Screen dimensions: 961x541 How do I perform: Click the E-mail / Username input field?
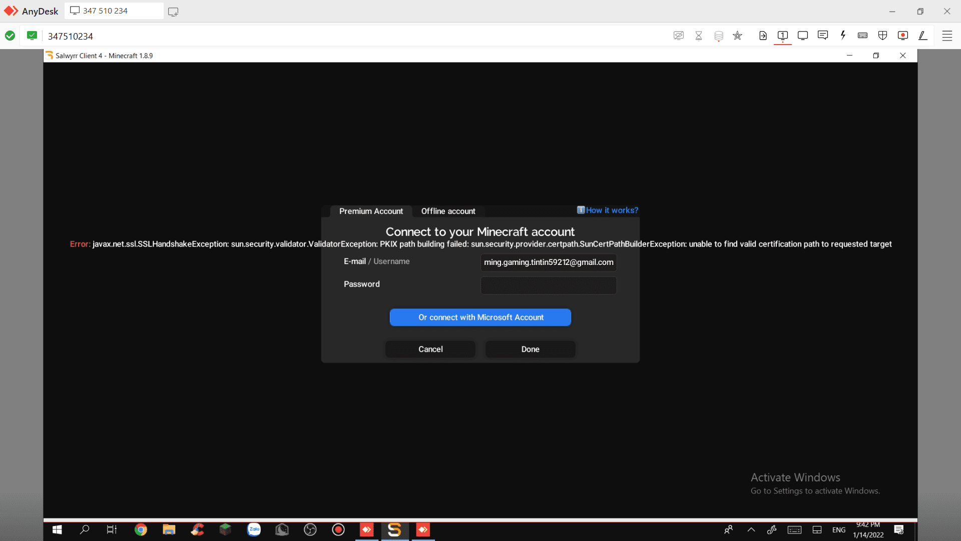tap(549, 262)
